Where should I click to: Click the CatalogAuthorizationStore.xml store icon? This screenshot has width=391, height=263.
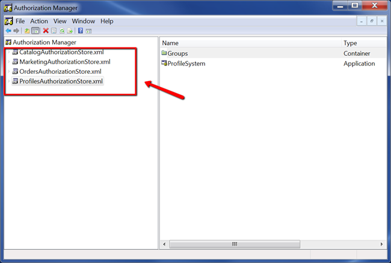tap(15, 52)
